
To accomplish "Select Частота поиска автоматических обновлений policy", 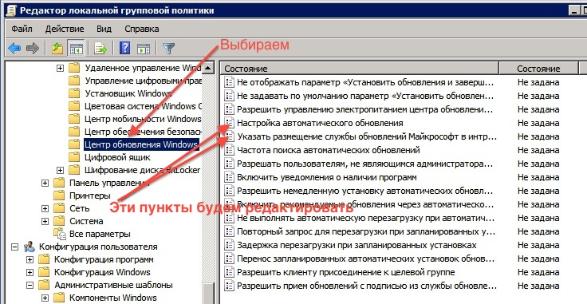I will [x=329, y=150].
